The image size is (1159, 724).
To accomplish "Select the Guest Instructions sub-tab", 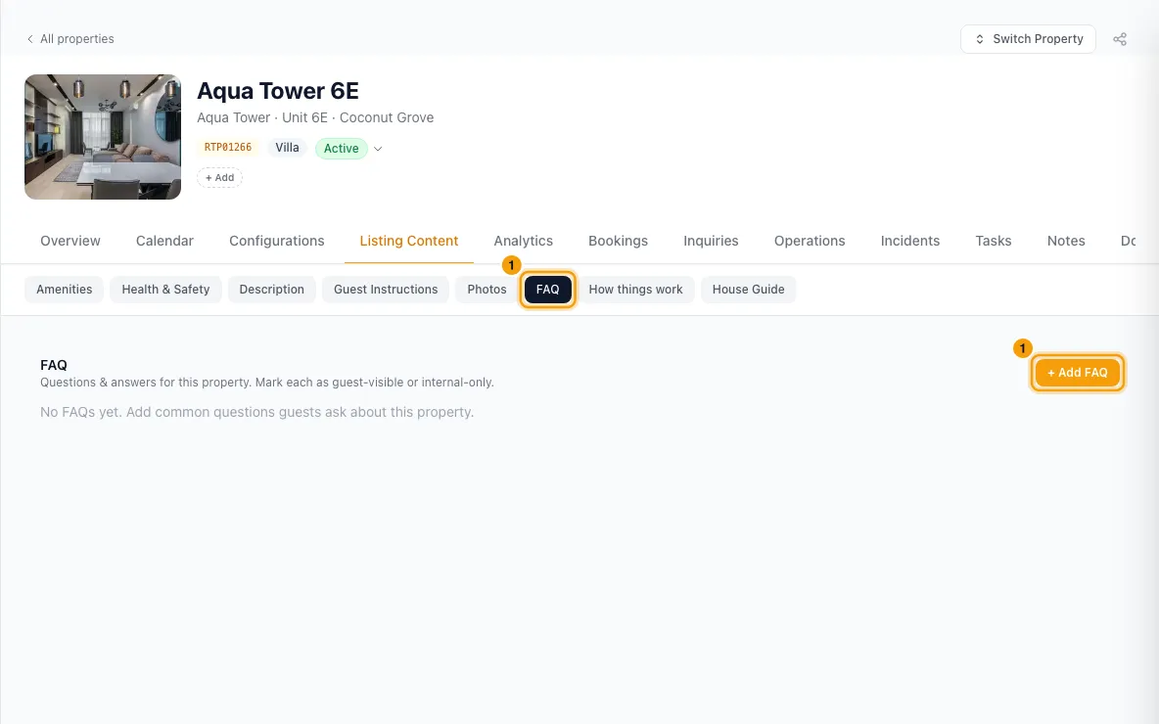I will (386, 290).
